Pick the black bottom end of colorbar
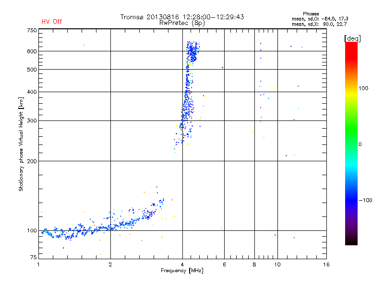 coord(351,243)
